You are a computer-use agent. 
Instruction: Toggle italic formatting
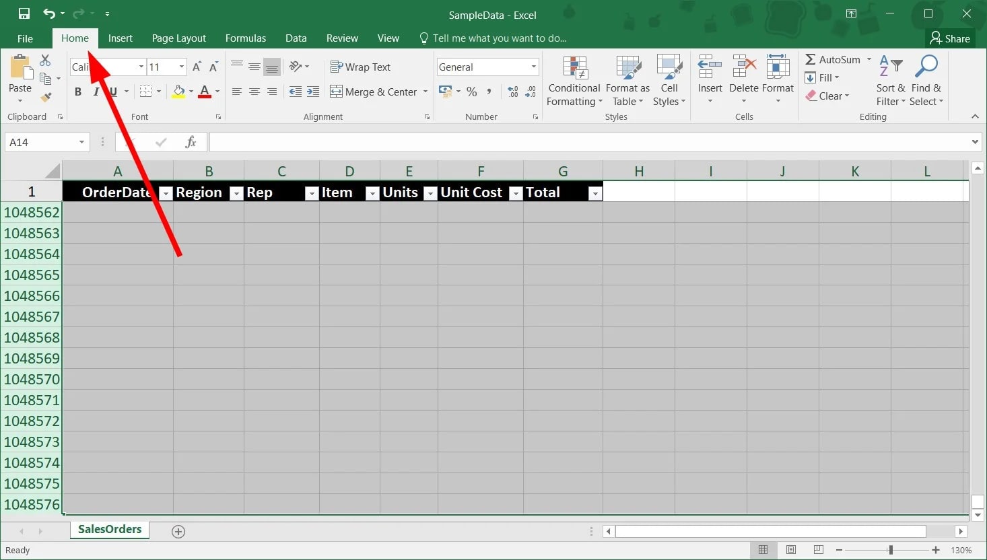[x=96, y=91]
